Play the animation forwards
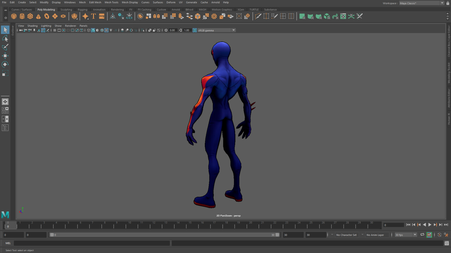451x253 pixels. [x=430, y=225]
